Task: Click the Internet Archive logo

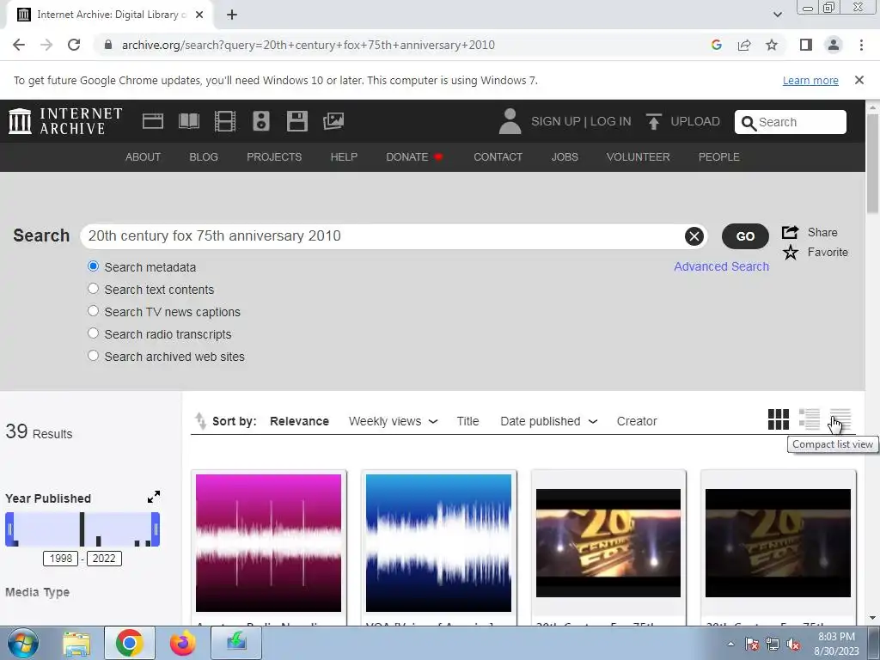Action: (x=65, y=121)
